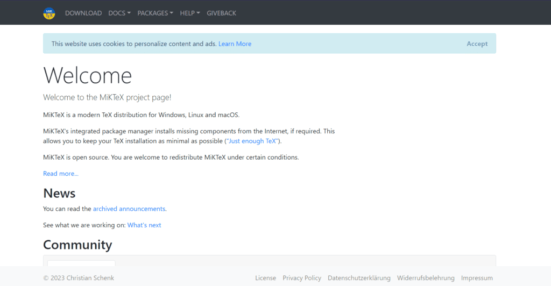View the Privacy Policy footer link
This screenshot has width=551, height=286.
click(302, 278)
